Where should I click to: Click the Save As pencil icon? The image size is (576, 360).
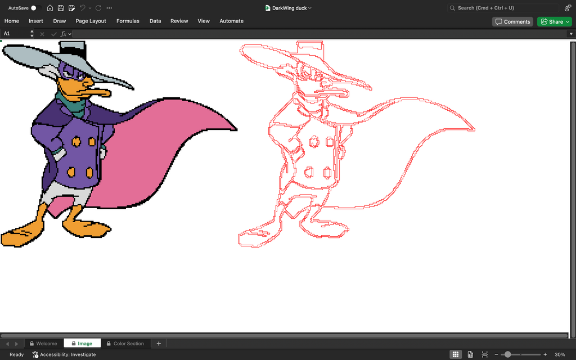click(x=71, y=8)
